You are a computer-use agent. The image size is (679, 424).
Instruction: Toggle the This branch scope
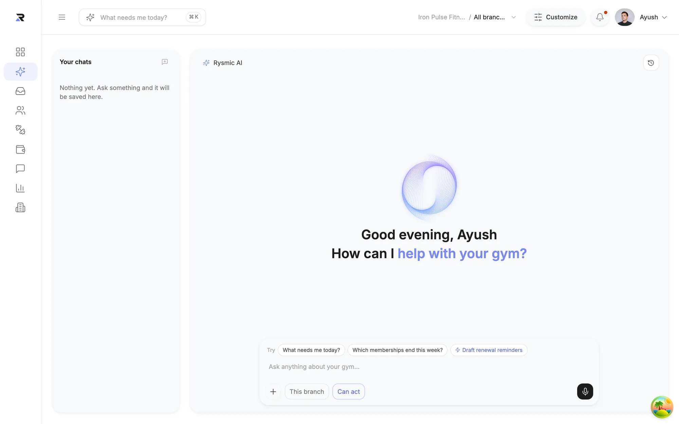(x=307, y=392)
